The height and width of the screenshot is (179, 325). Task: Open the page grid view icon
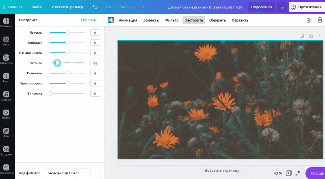(x=288, y=173)
